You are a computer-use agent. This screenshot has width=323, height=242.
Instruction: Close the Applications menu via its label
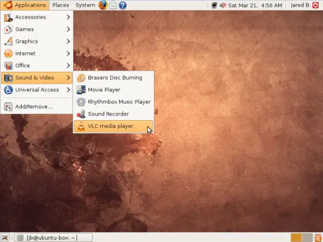(30, 5)
